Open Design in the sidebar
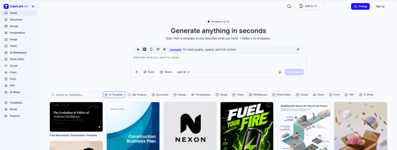Viewport: 397px width, 150px height. tap(20, 26)
